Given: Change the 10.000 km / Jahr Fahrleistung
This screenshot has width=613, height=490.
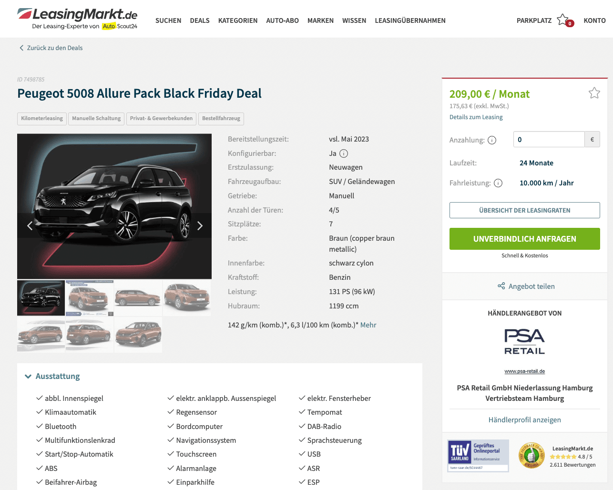Looking at the screenshot, I should (x=546, y=183).
